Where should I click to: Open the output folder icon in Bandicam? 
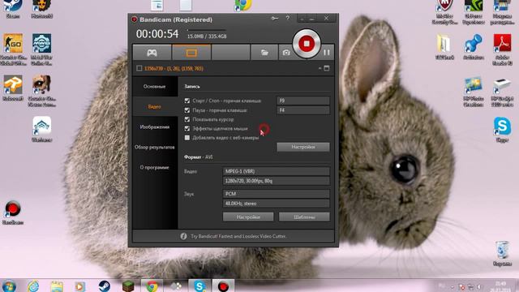264,52
